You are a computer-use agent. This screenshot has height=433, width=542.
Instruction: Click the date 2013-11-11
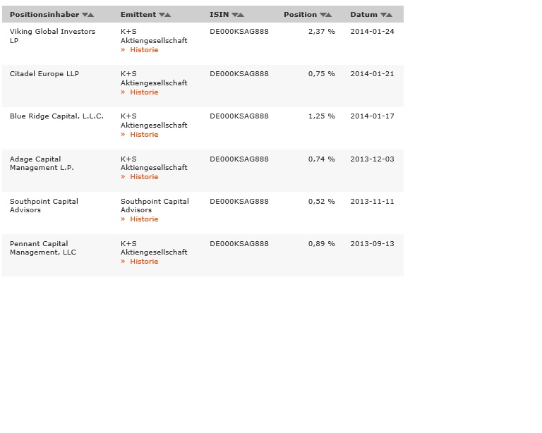[373, 201]
